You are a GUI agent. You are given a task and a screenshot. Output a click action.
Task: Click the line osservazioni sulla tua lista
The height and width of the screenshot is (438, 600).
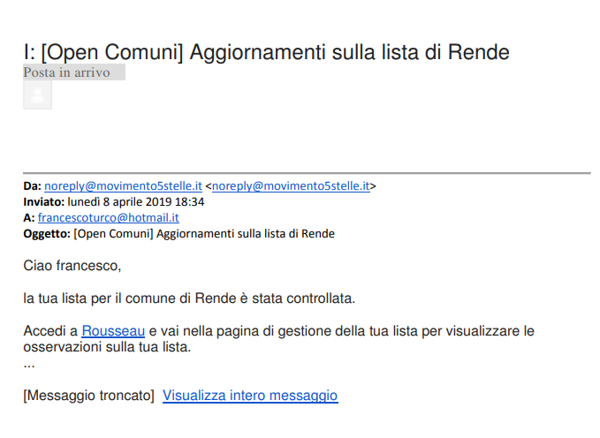point(107,347)
